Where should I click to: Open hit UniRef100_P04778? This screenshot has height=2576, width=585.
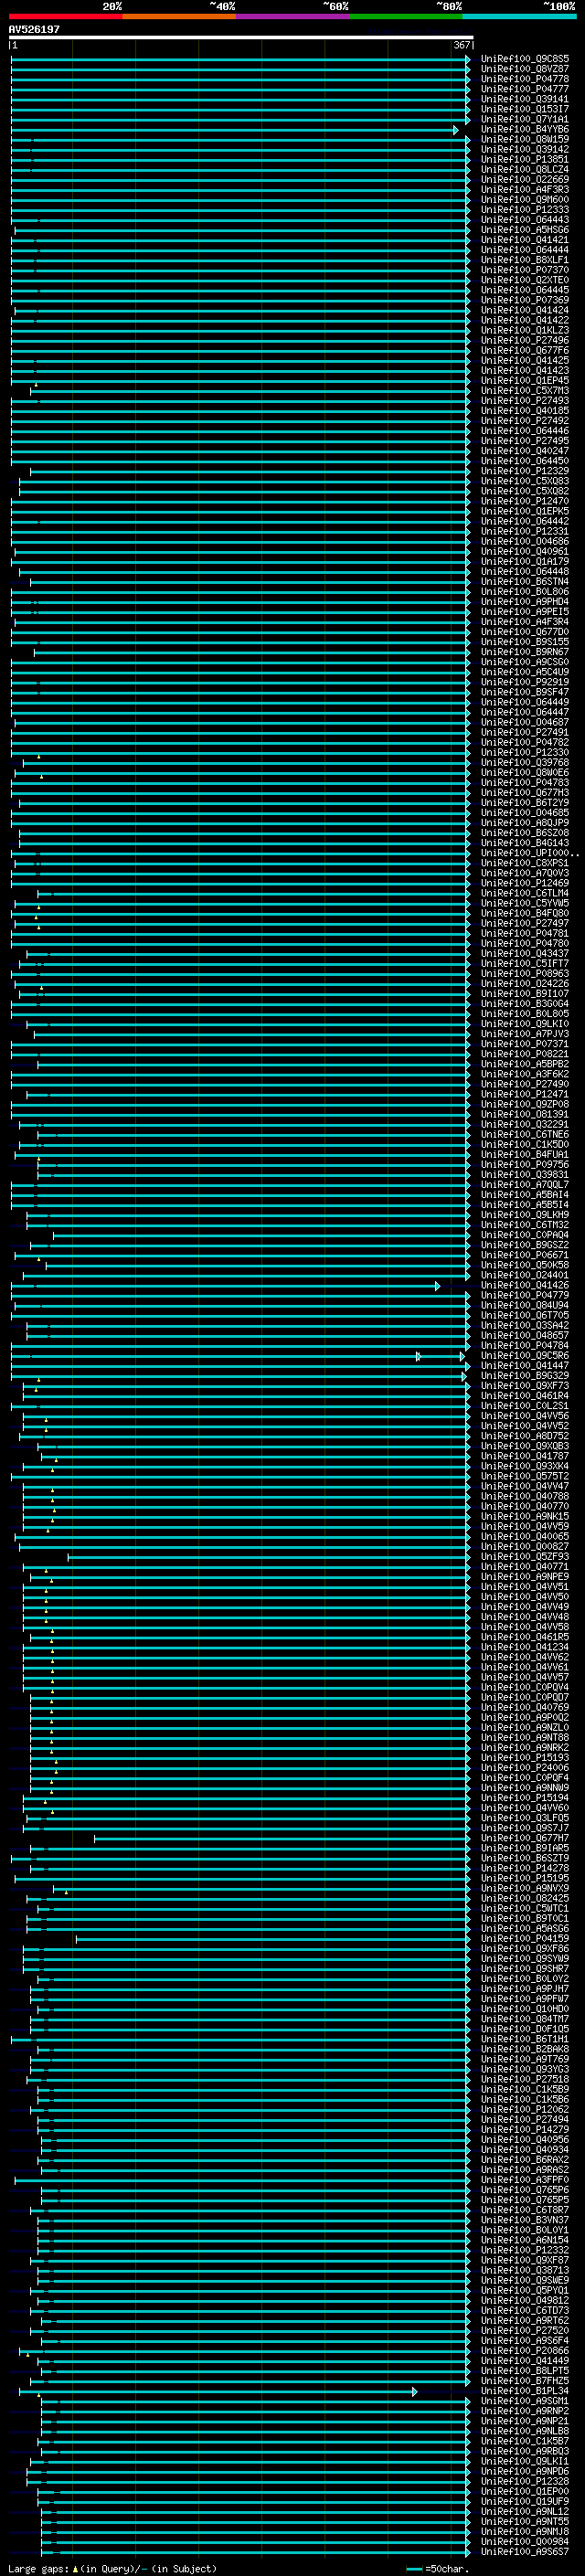[524, 79]
